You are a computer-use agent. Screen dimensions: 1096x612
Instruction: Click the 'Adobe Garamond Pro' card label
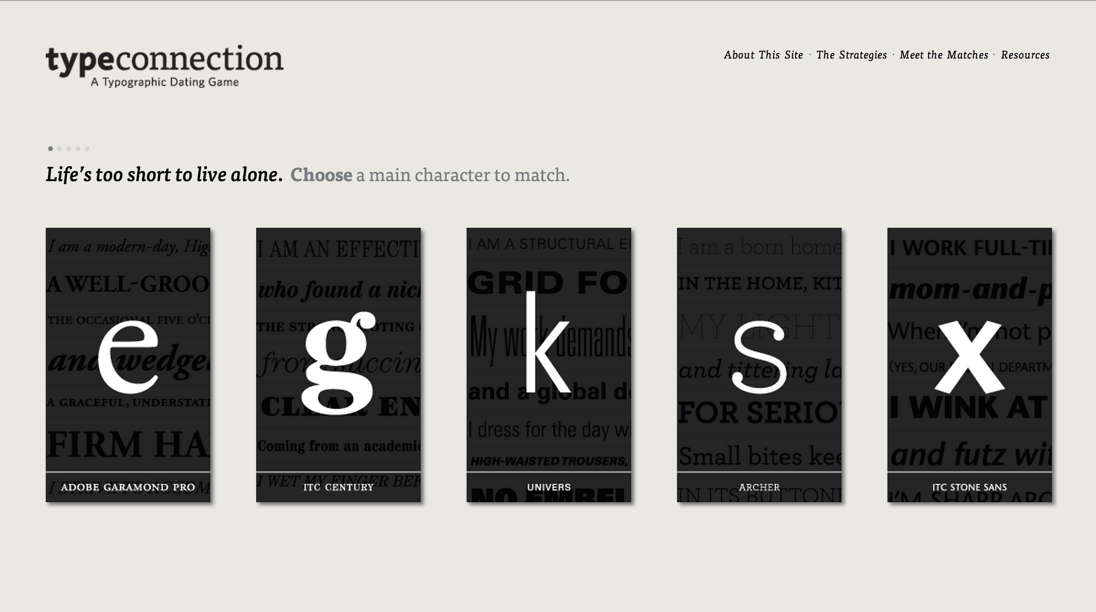point(128,487)
